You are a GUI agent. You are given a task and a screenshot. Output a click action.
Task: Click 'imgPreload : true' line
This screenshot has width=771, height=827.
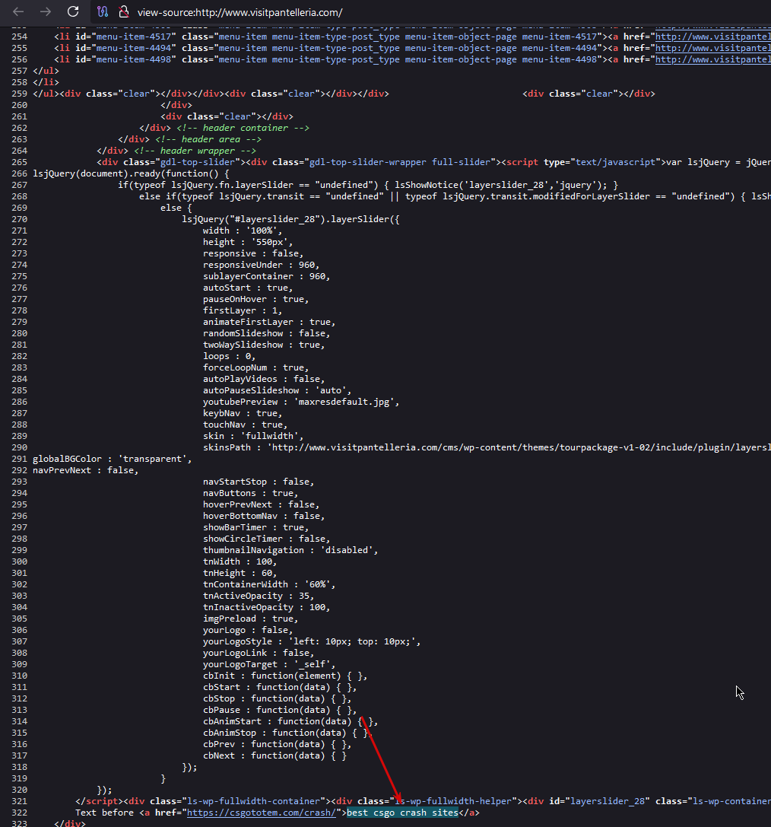click(250, 619)
